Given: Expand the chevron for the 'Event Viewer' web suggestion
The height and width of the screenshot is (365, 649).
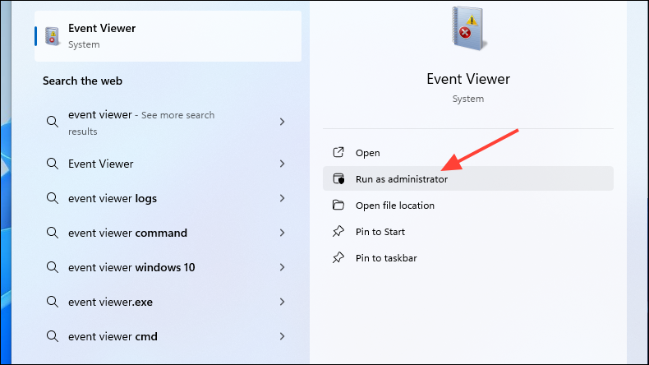Looking at the screenshot, I should pyautogui.click(x=283, y=164).
